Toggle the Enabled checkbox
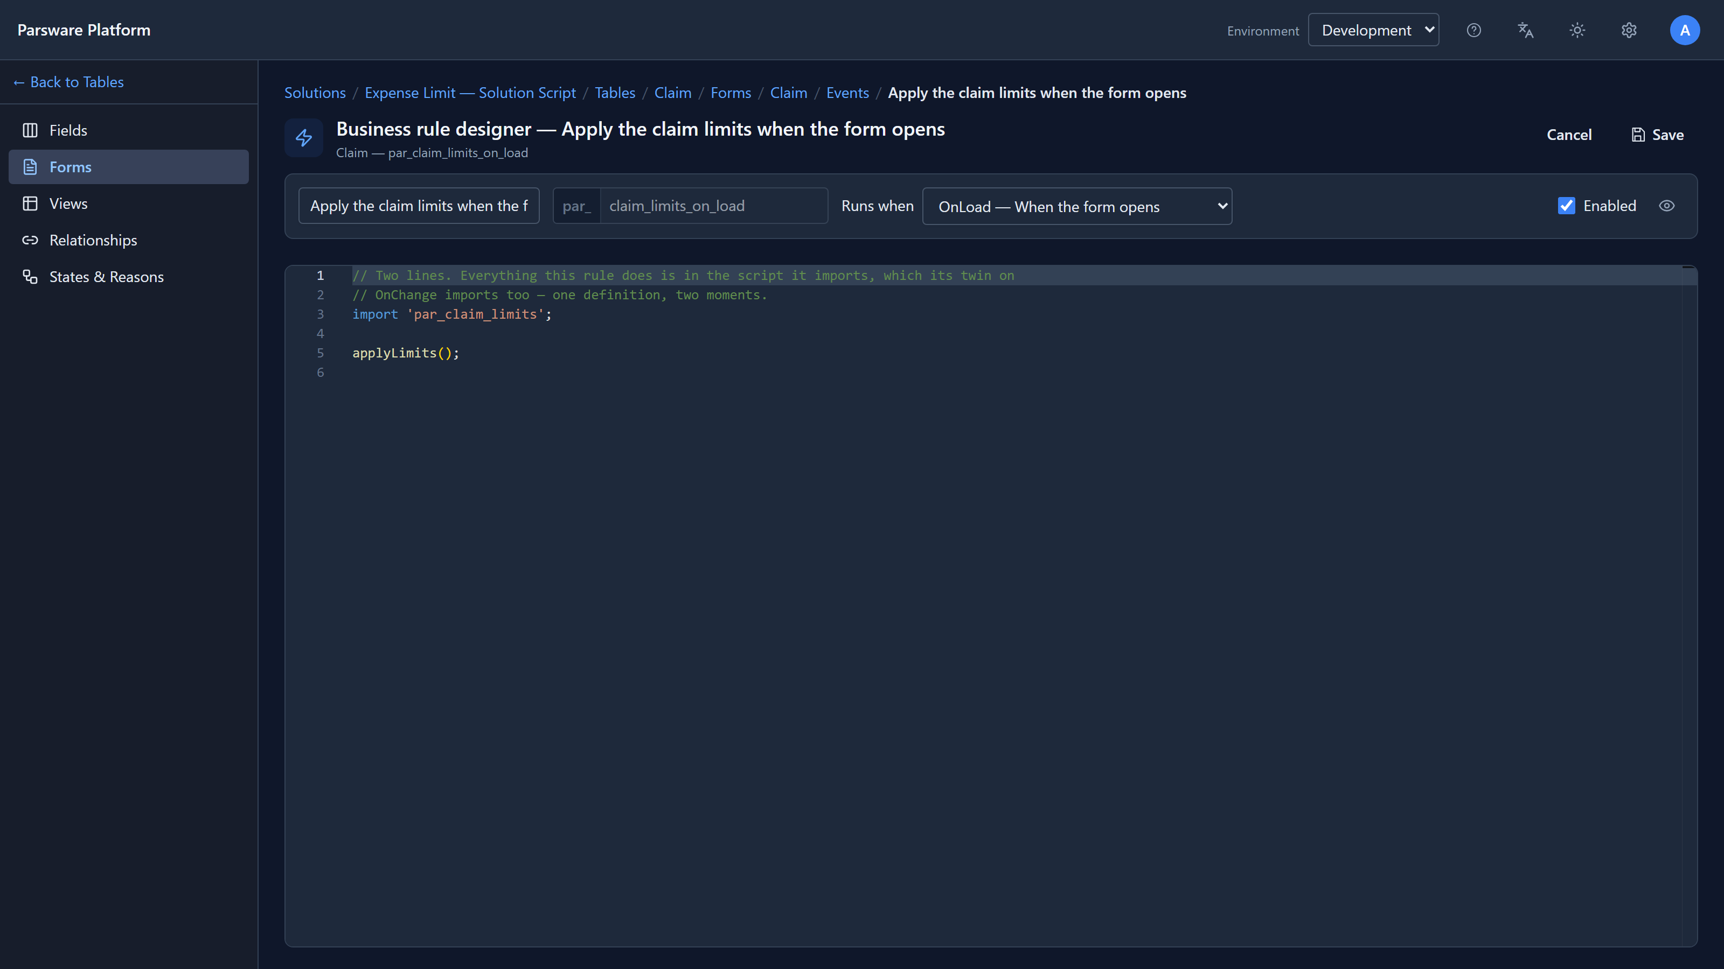The width and height of the screenshot is (1724, 969). [1566, 206]
